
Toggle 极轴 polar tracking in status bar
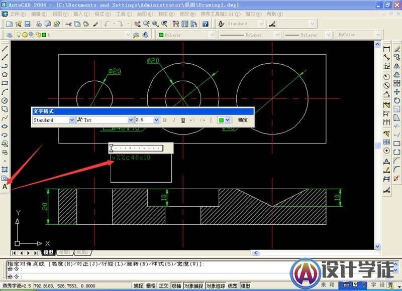click(x=176, y=286)
